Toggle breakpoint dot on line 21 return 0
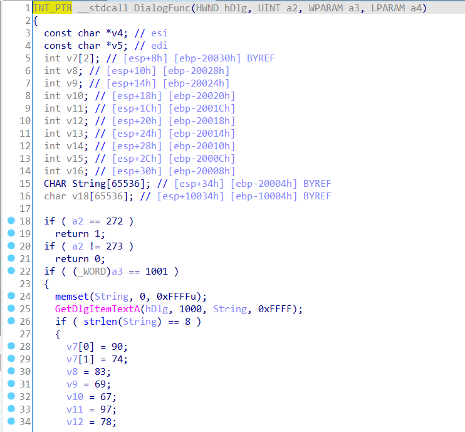The width and height of the screenshot is (465, 432). 11,259
